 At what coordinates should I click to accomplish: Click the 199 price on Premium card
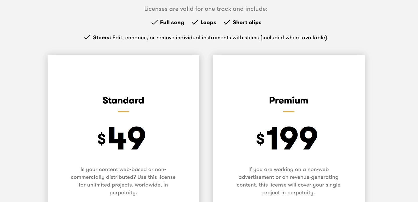point(292,138)
